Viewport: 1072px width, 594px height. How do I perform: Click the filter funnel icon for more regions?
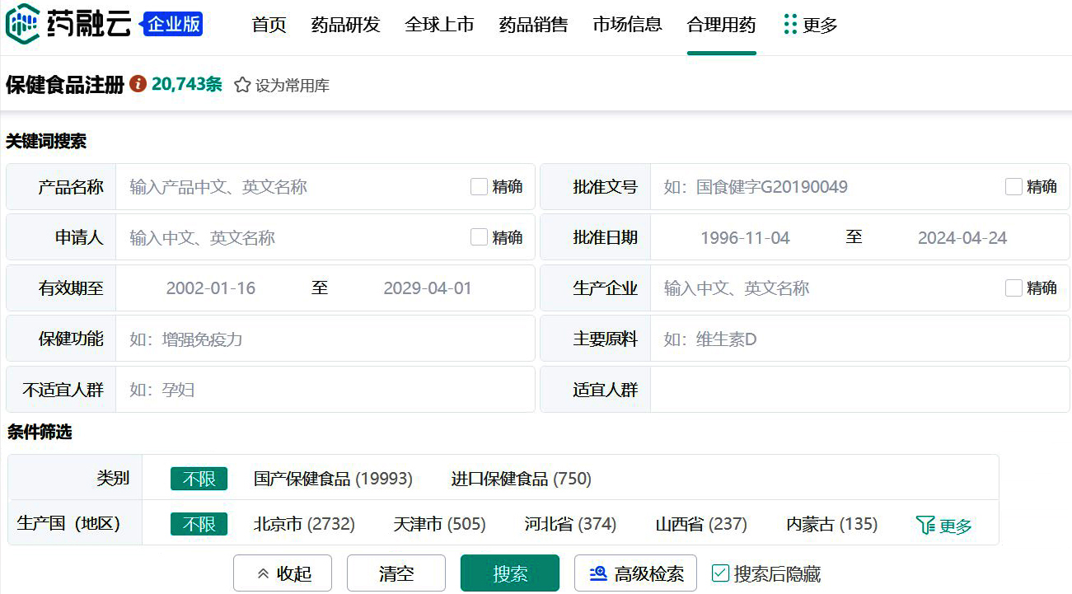925,525
